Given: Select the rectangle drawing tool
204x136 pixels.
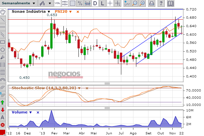Looking at the screenshot, I should tap(3, 42).
